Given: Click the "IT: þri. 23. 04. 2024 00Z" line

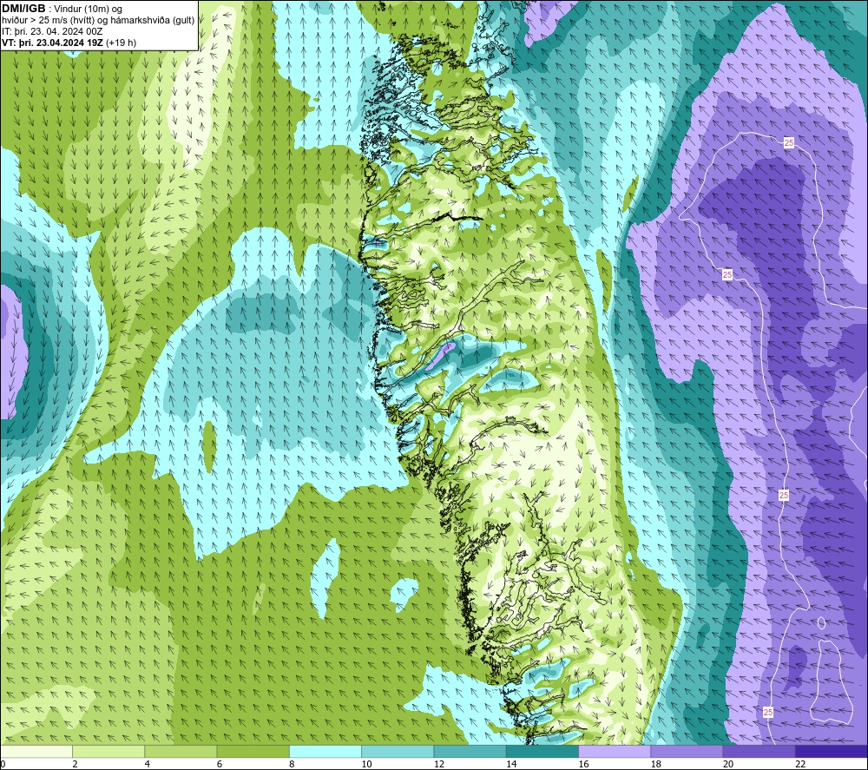Looking at the screenshot, I should coord(52,31).
